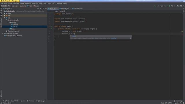Open the Find tool window button
The image size is (185, 104).
point(6,101)
